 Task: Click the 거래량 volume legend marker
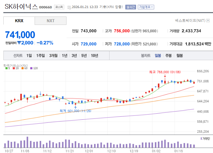(201, 139)
